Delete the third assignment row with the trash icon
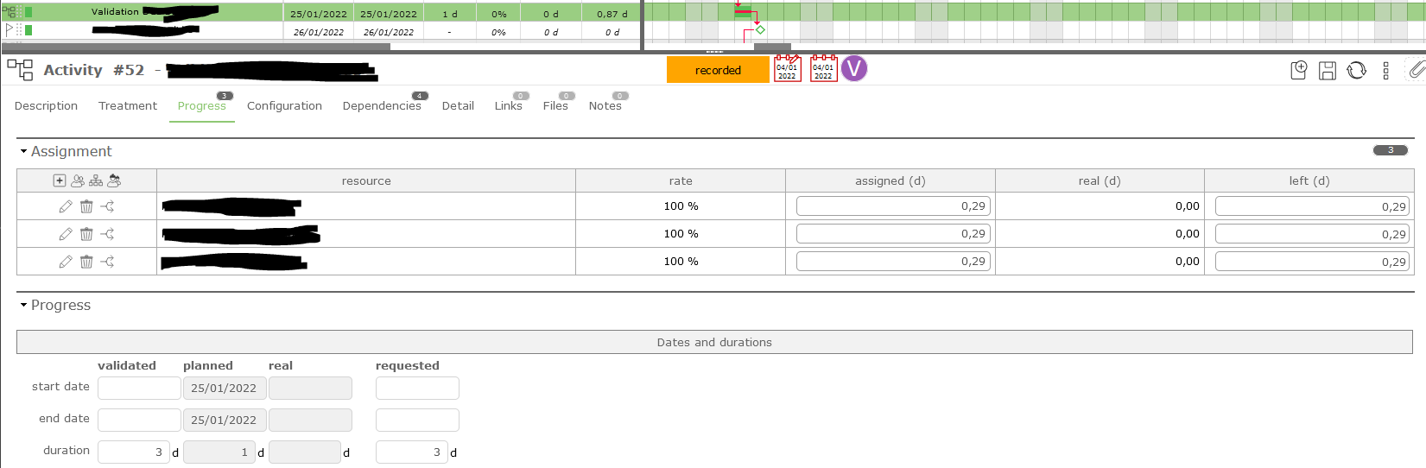This screenshot has height=468, width=1426. 86,262
